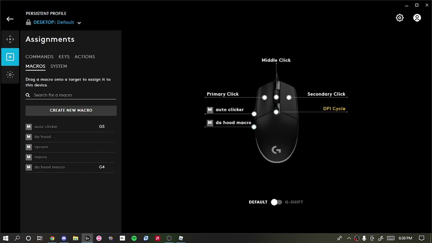The width and height of the screenshot is (432, 243).
Task: Expand the DESKTOP: Default profile dropdown
Action: (79, 23)
